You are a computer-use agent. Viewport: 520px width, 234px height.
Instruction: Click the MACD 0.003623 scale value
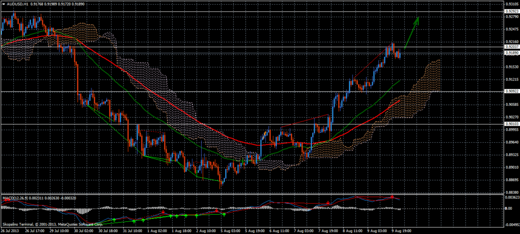(x=511, y=196)
